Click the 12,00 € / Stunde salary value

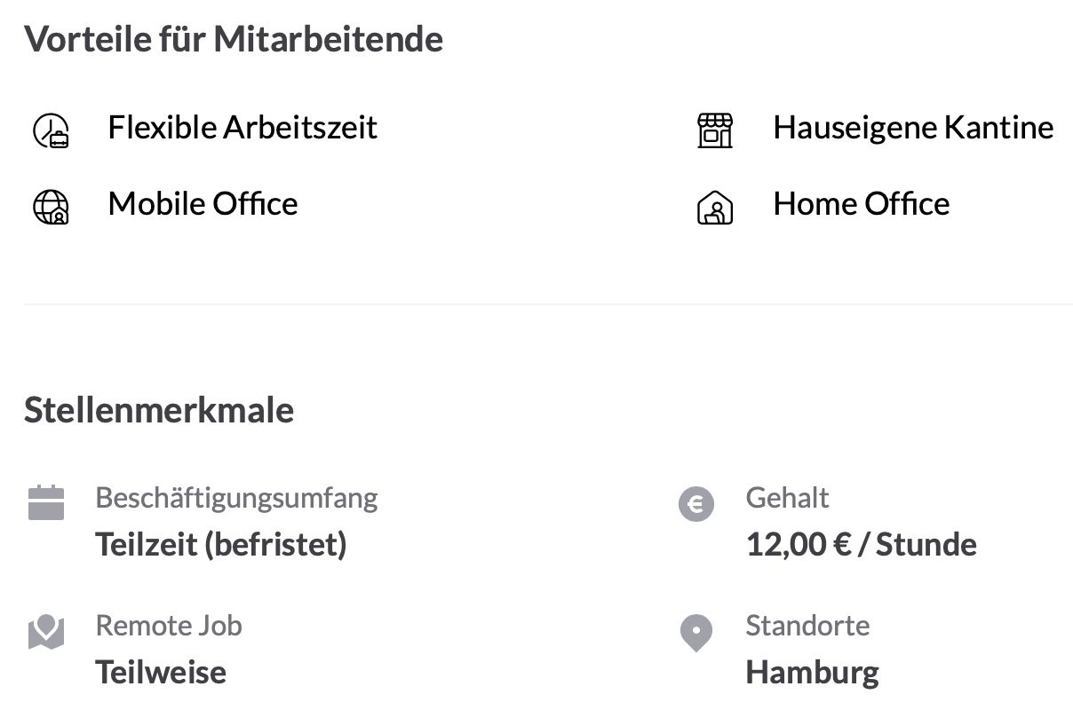point(862,544)
